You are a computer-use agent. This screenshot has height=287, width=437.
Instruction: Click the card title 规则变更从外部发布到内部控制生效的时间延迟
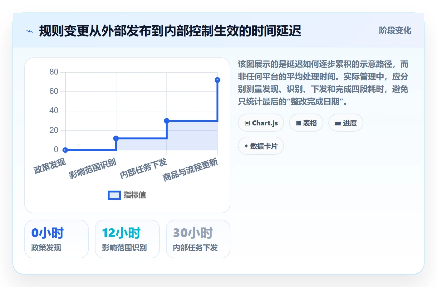[170, 31]
